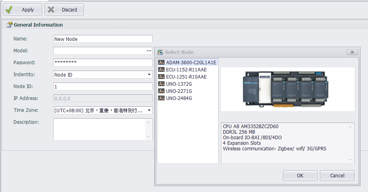Click the UNO-2484G device icon
The height and width of the screenshot is (192, 368).
click(161, 98)
